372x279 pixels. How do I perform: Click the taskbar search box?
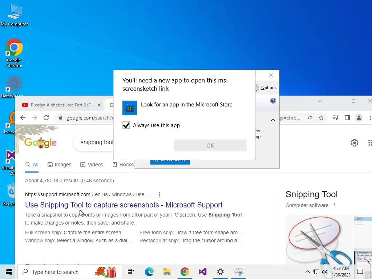[70, 272]
